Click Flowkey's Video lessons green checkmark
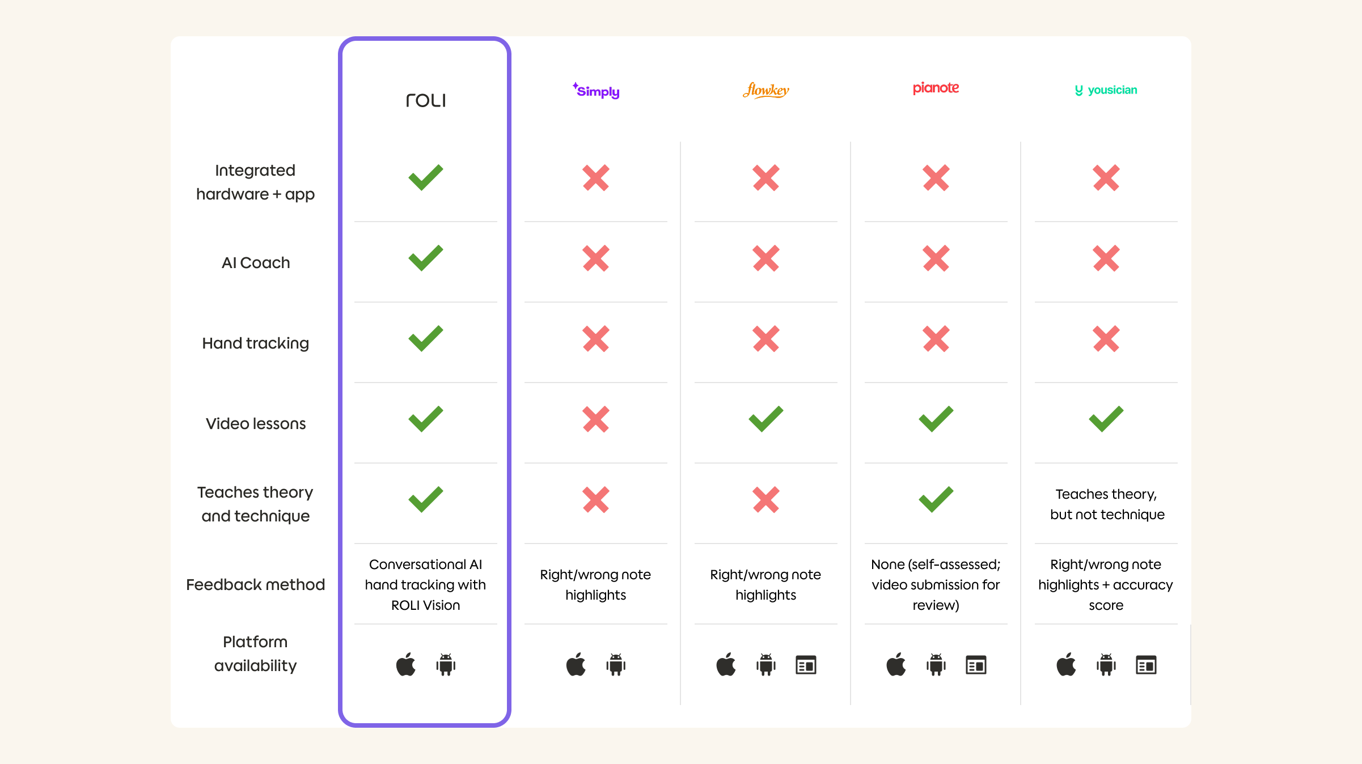The image size is (1362, 764). click(765, 419)
